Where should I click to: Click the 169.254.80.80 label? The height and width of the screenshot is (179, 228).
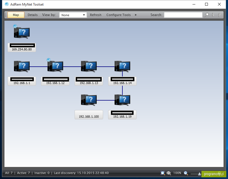point(22,48)
